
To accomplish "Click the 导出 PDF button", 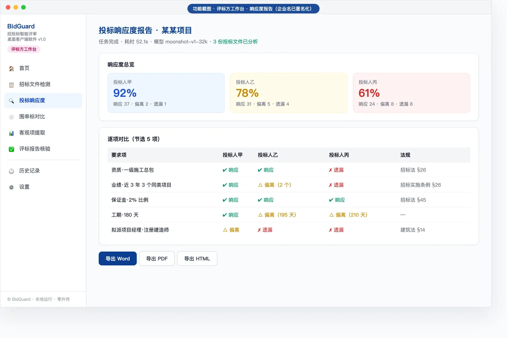I will click(x=157, y=258).
